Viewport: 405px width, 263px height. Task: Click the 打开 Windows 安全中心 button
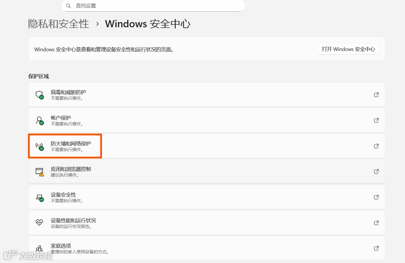pos(348,49)
